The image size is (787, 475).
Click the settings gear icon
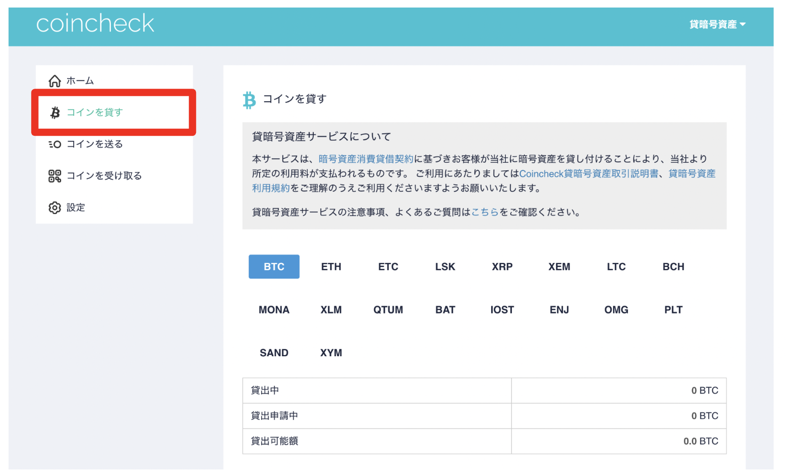pos(55,207)
